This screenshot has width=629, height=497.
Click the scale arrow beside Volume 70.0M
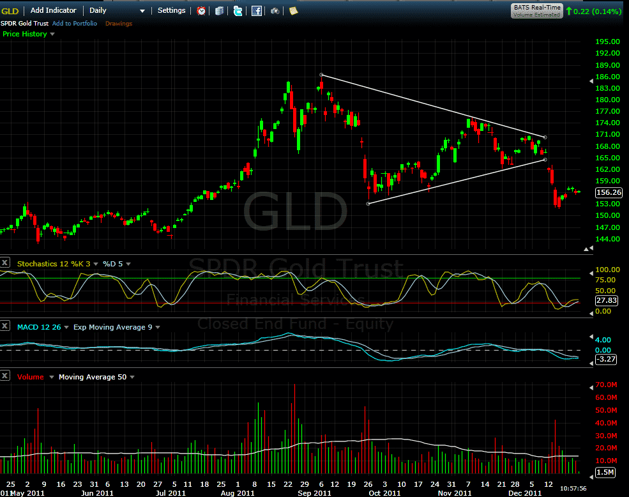click(x=591, y=387)
